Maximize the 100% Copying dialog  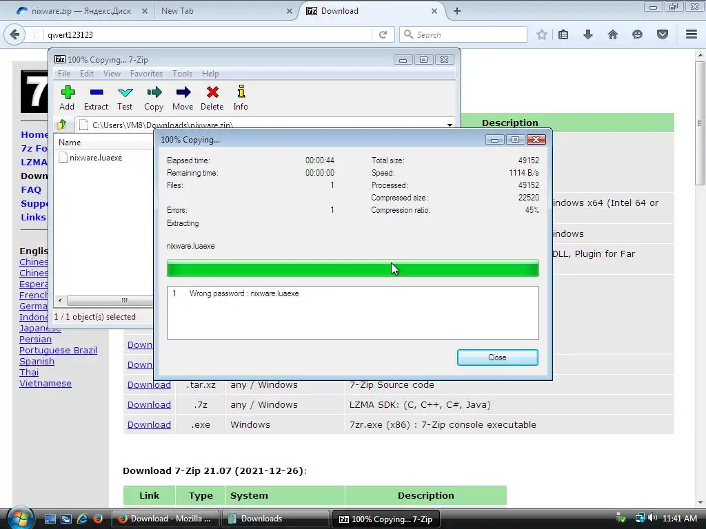click(515, 139)
